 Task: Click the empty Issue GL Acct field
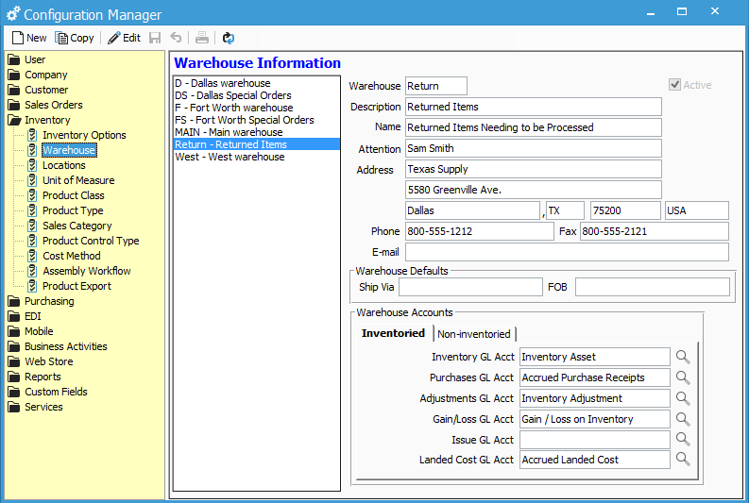coord(595,440)
